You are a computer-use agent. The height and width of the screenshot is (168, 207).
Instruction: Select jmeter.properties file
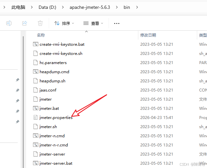click(56, 117)
